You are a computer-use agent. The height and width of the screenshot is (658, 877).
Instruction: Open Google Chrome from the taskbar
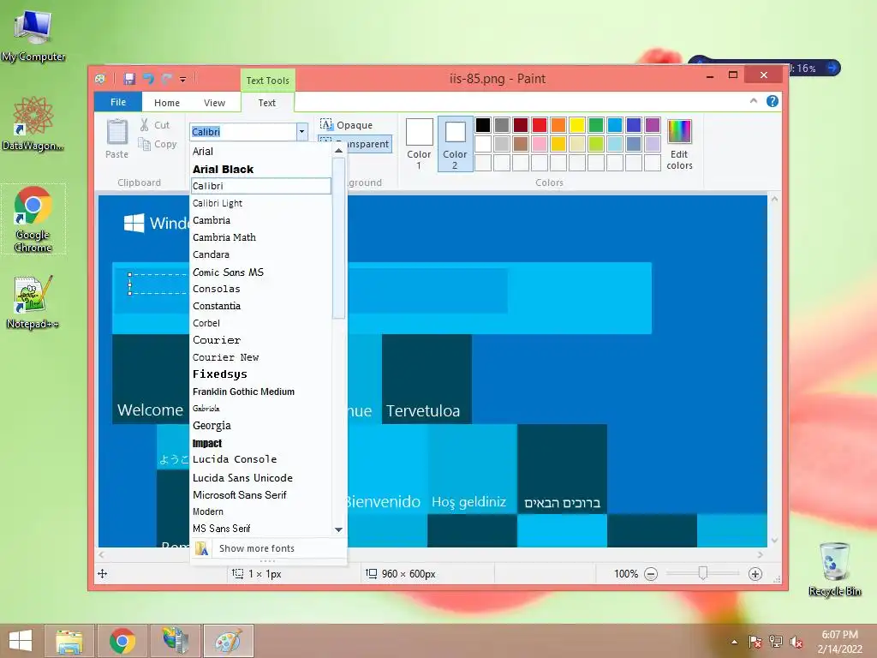(x=122, y=641)
